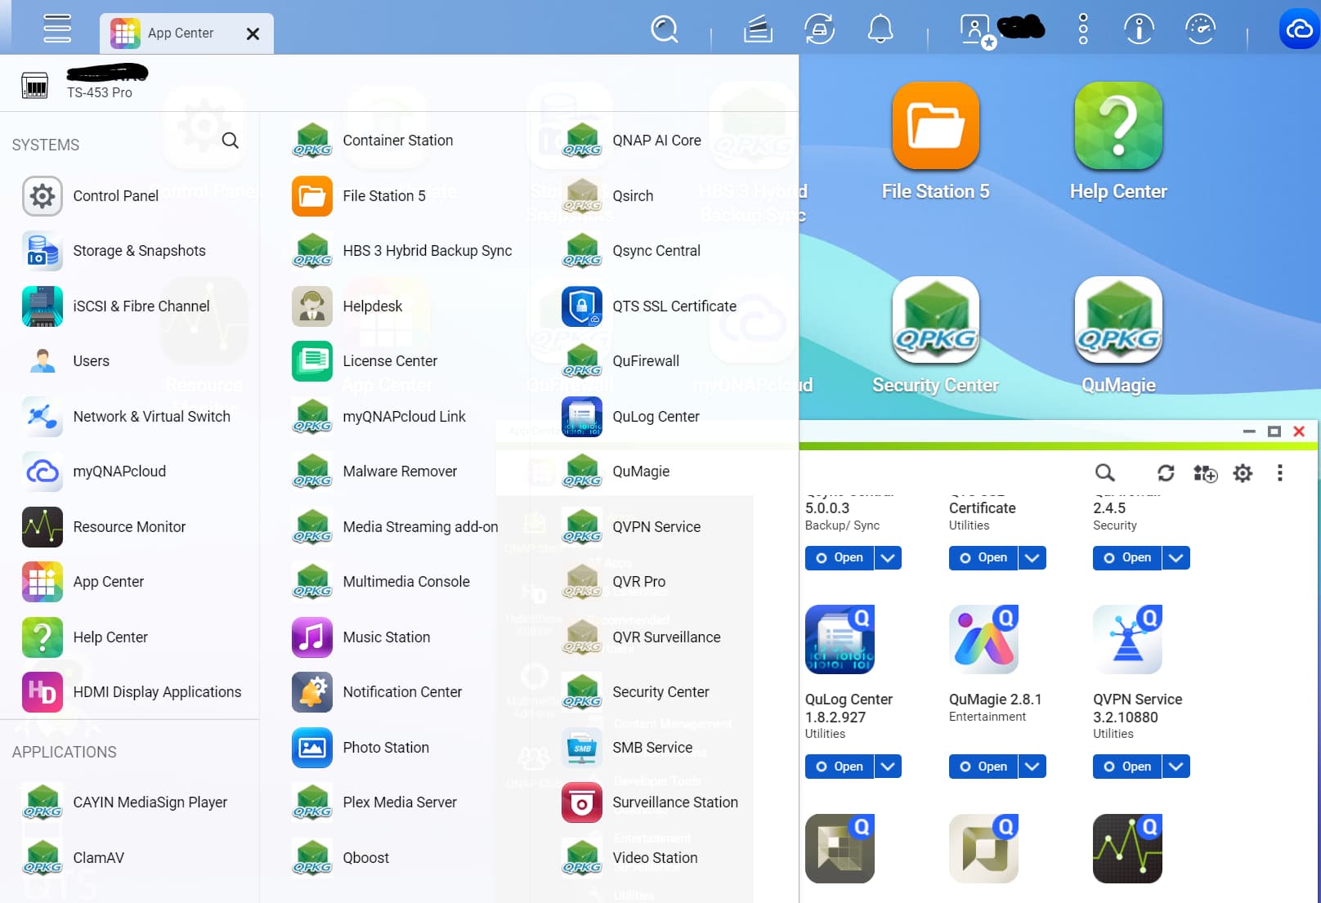
Task: Click the notification bell icon
Action: 880,30
